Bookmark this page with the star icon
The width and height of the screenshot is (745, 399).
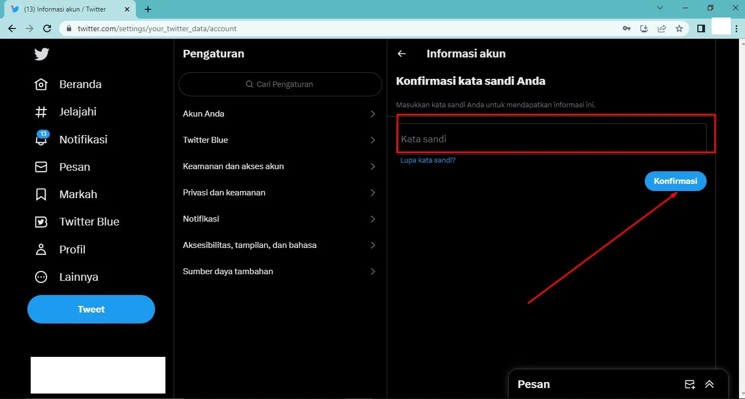point(679,28)
